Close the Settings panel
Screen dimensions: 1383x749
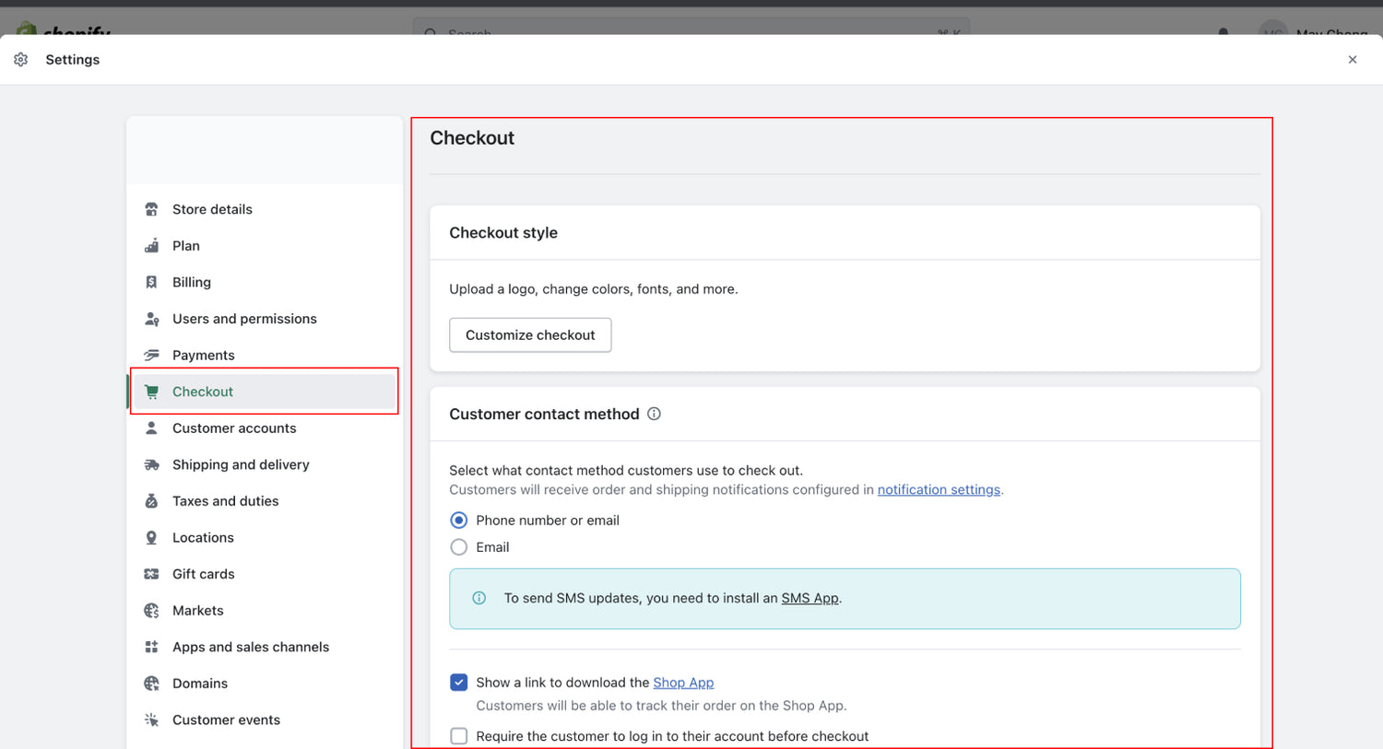point(1353,60)
